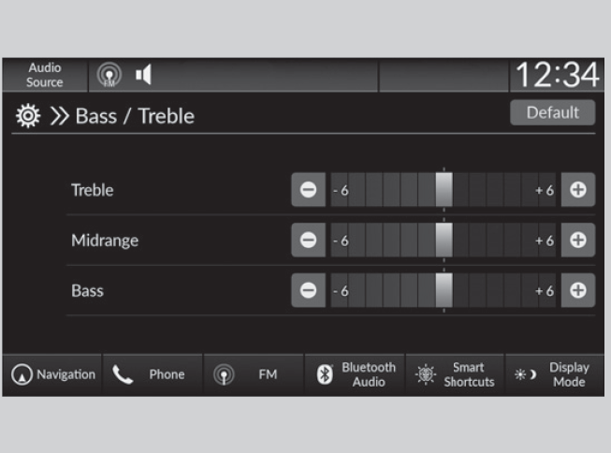Open the Phone shortcut
The height and width of the screenshot is (453, 611).
point(153,374)
